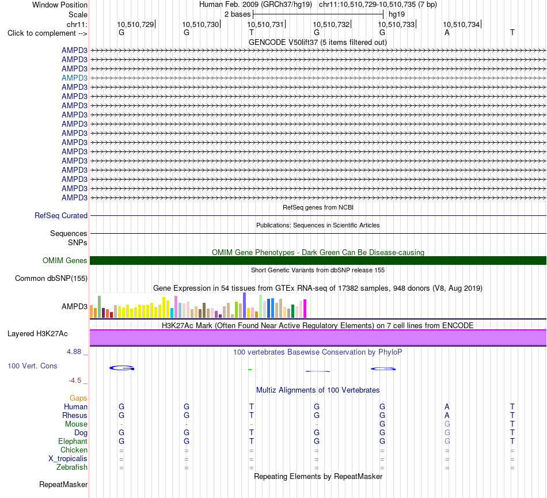Click the orange Gaps label
Screen dimensions: 547x498
click(78, 398)
